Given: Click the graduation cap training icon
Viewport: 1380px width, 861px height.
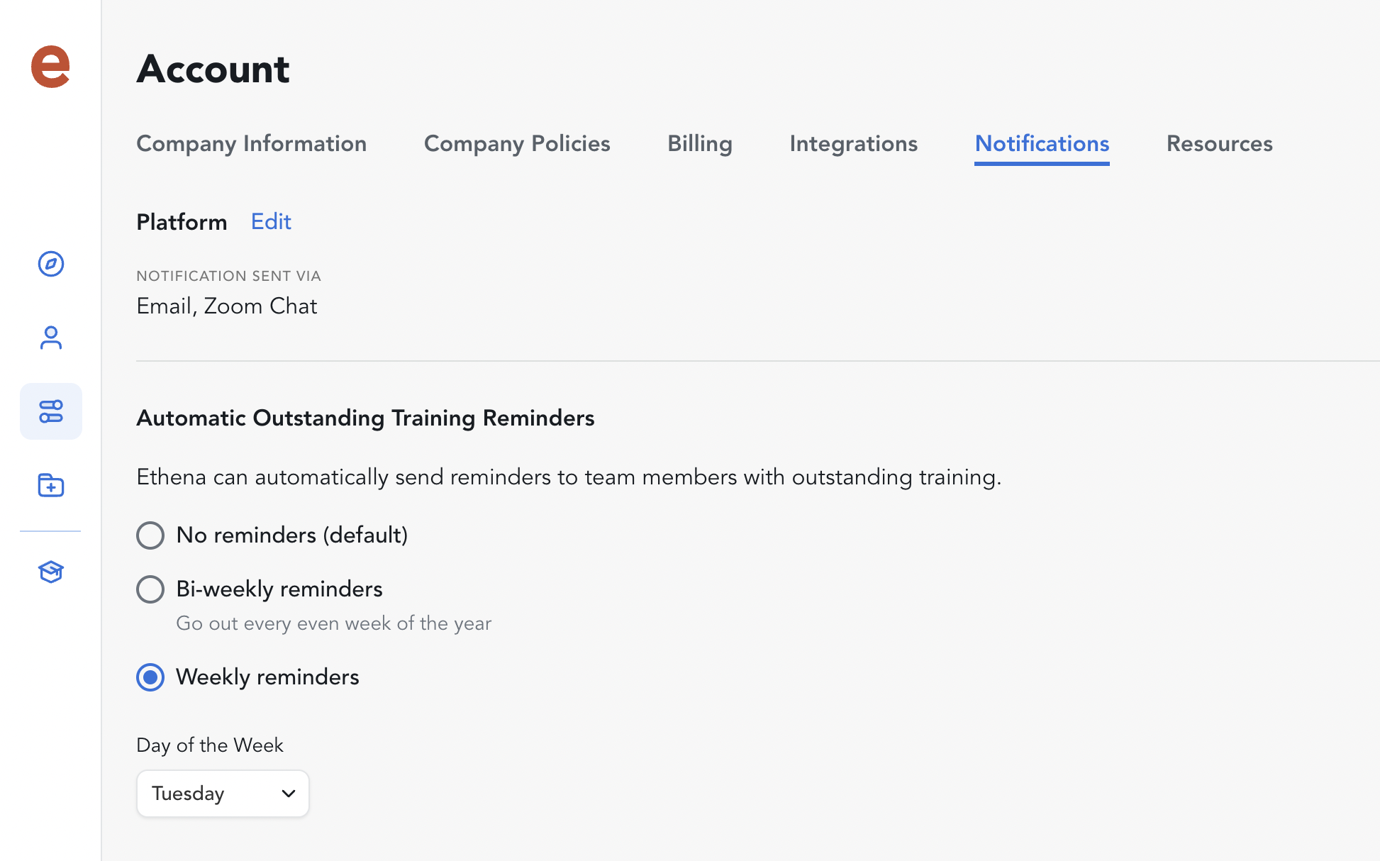Looking at the screenshot, I should point(51,572).
